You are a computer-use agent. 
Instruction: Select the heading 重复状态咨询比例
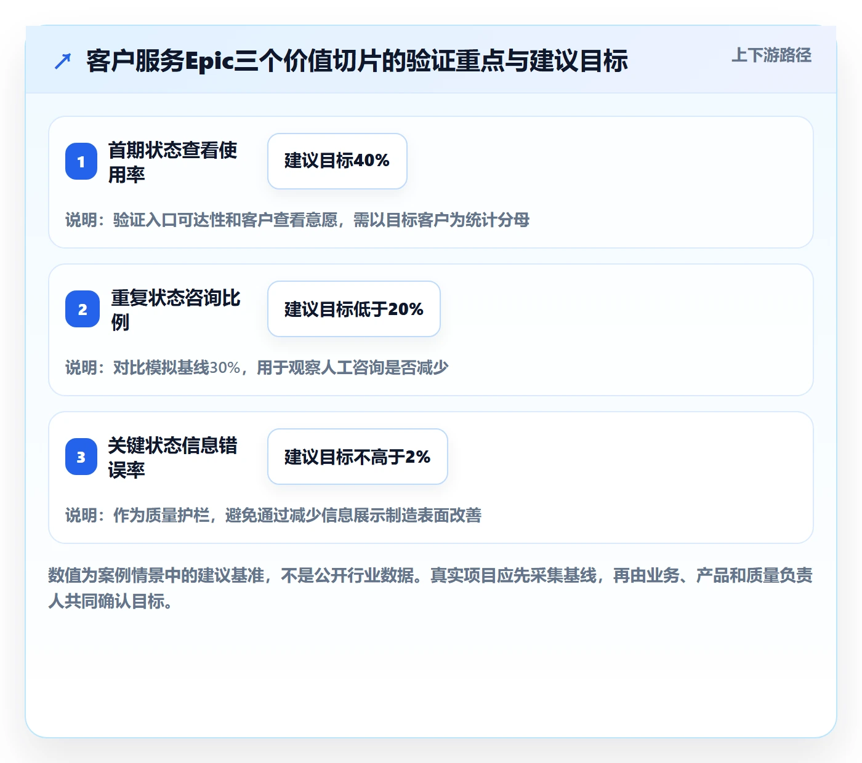(x=175, y=310)
